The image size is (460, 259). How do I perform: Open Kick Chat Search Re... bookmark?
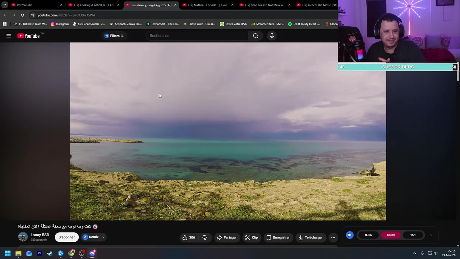pyautogui.click(x=89, y=24)
